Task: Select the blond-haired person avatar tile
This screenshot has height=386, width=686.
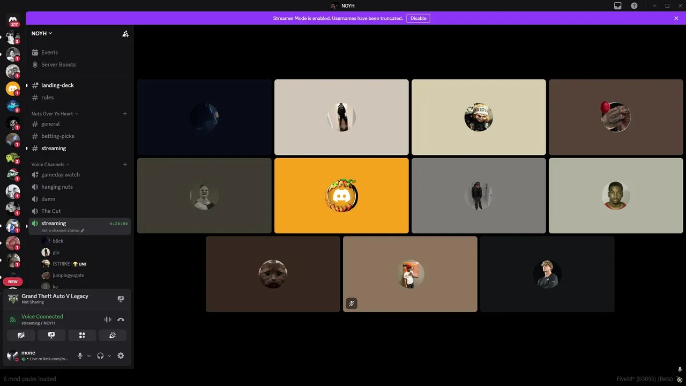Action: (547, 274)
